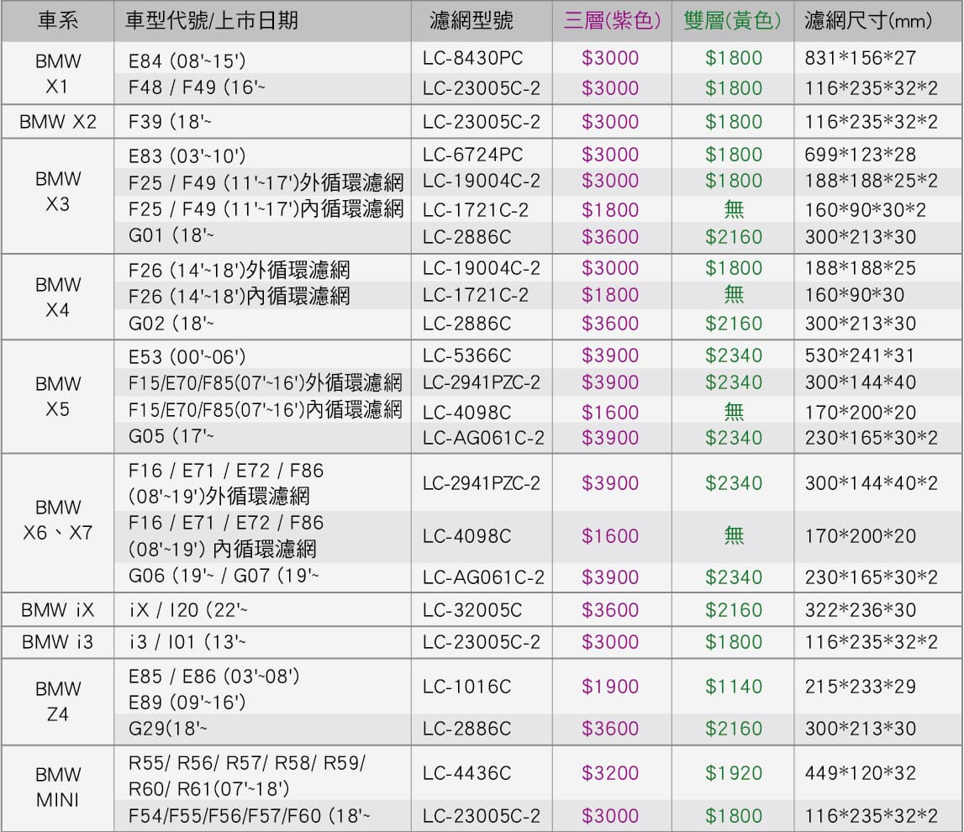
Task: Select 無 in the LC-1721C-2 X3 row
Action: coord(734,210)
